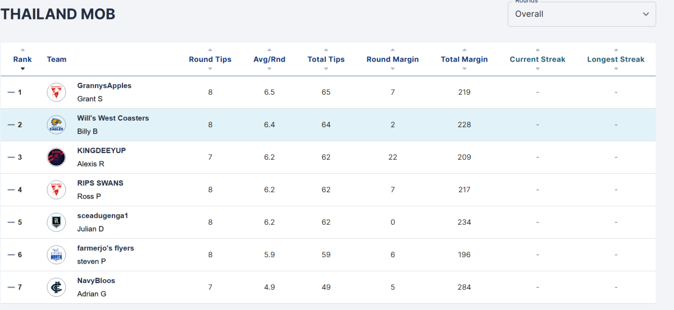This screenshot has width=674, height=310.
Task: Sort by Round Margin header
Action: [x=393, y=59]
